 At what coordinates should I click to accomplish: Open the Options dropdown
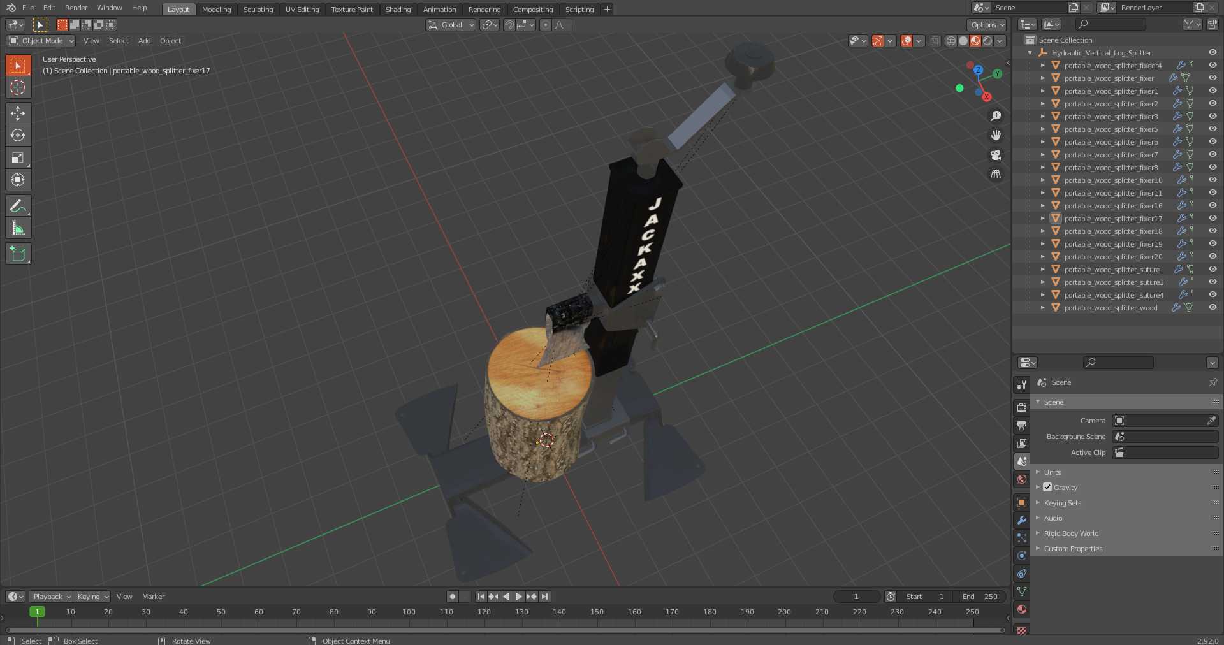tap(987, 25)
